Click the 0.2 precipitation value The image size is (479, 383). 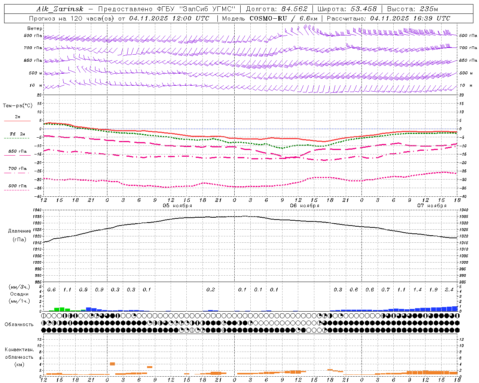[211, 289]
